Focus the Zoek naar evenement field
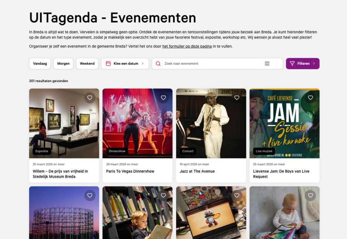The width and height of the screenshot is (347, 239). (x=217, y=63)
